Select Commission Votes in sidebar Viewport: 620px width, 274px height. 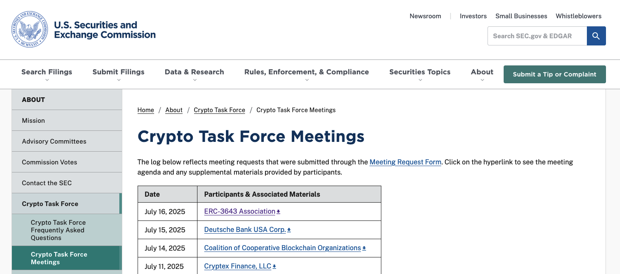tap(67, 162)
